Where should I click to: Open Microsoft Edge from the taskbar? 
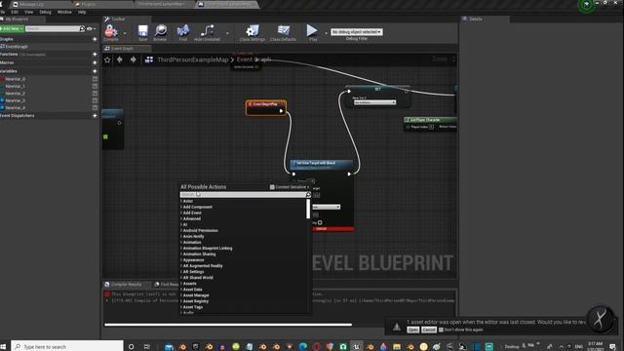[303, 347]
